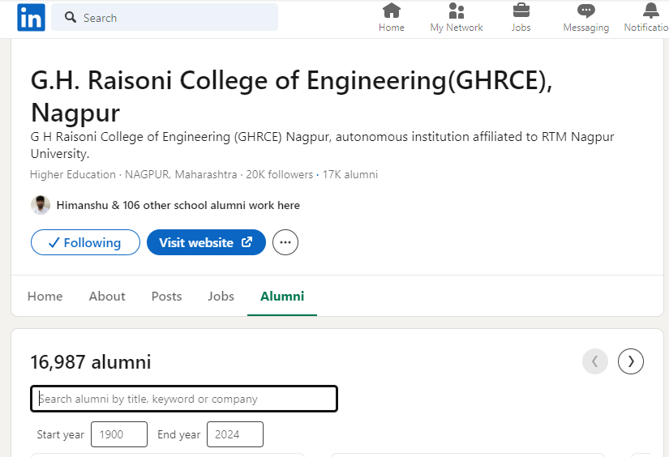Open the Notifications bell icon
Screen dimensions: 669x457
point(650,11)
